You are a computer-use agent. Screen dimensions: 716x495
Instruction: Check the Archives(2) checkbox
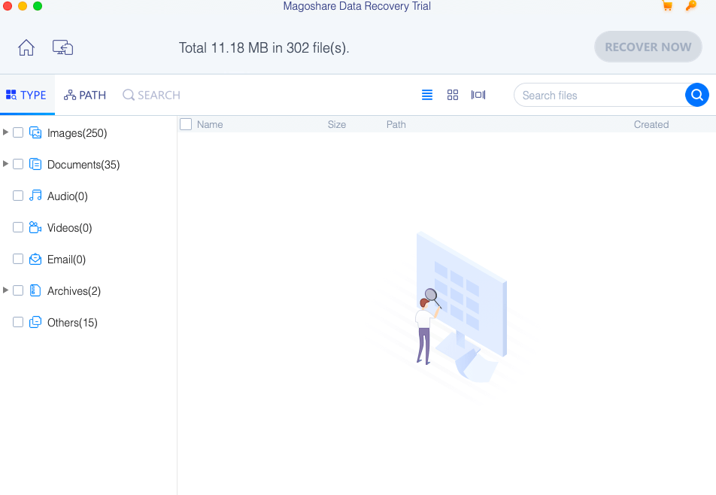18,290
